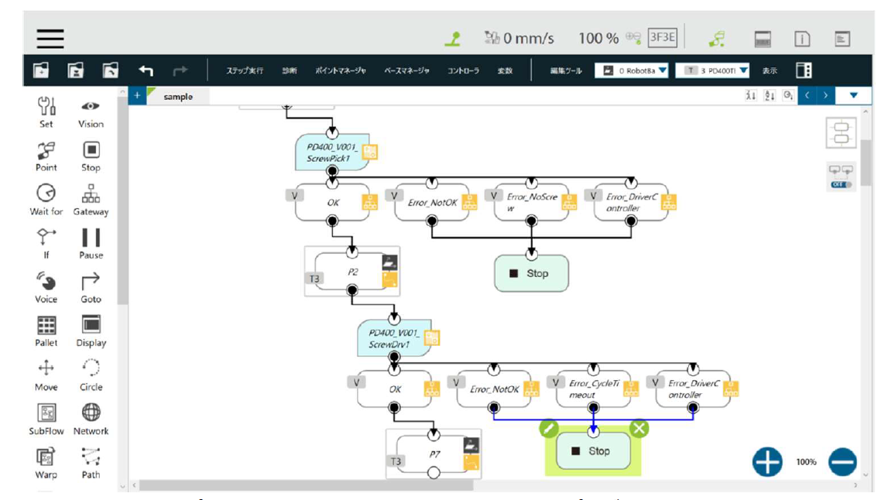
Task: Click the 3F3E code box
Action: 663,38
